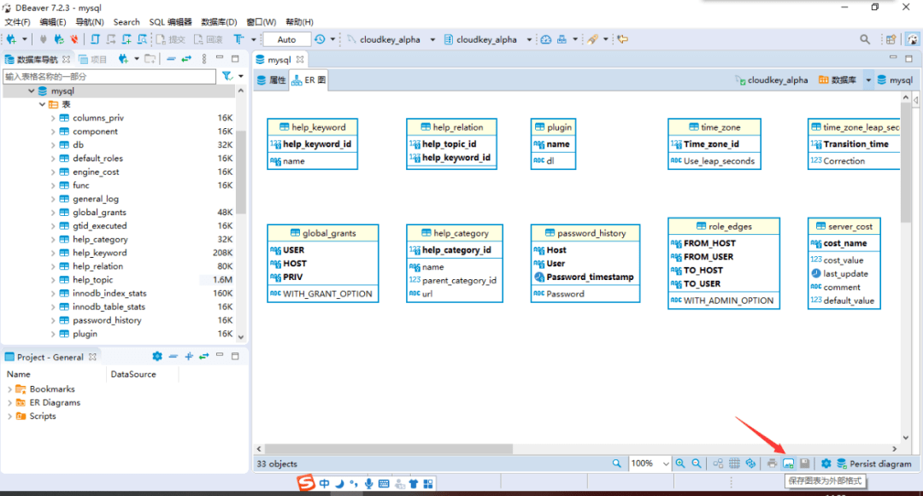Save diagram as external image format
Screen dimensions: 923x496
click(788, 464)
